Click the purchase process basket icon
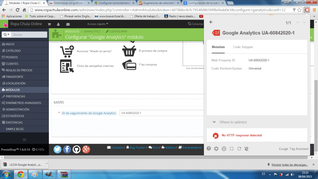Viewport: 318px width, 179px height. pyautogui.click(x=129, y=51)
